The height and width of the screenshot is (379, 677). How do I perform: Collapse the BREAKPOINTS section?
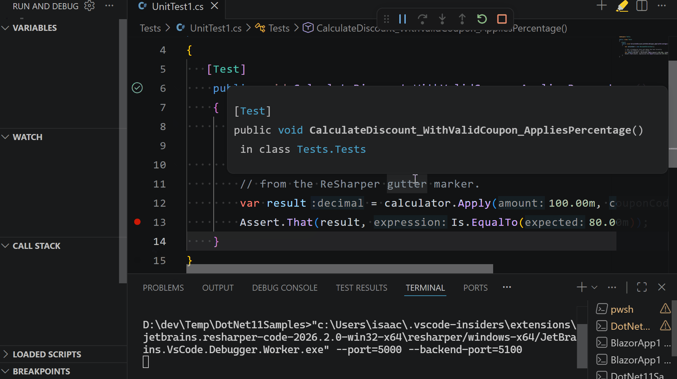point(41,372)
